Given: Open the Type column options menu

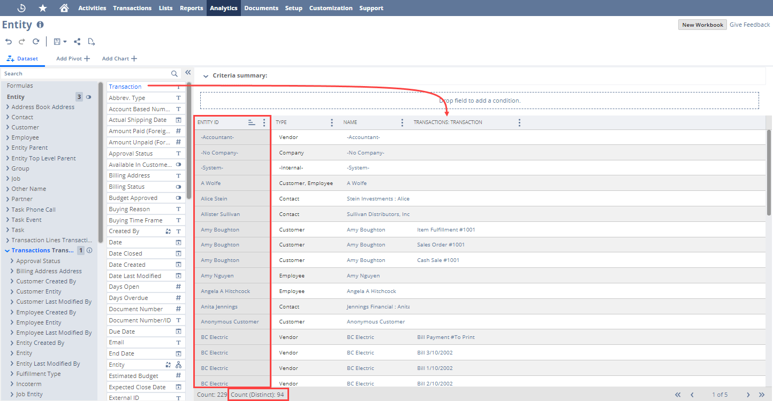Looking at the screenshot, I should click(x=332, y=122).
